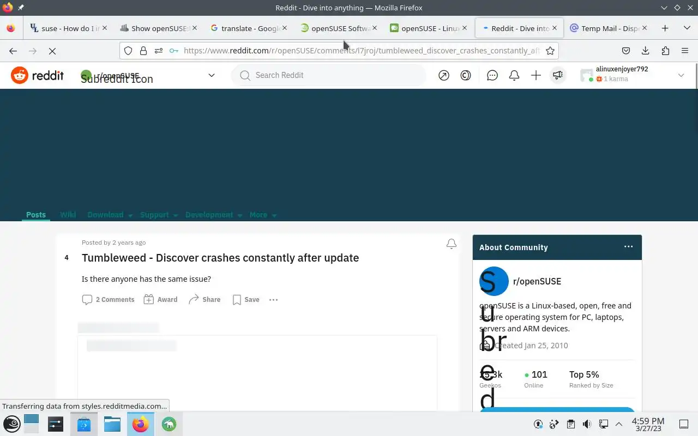Image resolution: width=698 pixels, height=436 pixels.
Task: Open the Coins icon in Reddit header
Action: click(466, 76)
